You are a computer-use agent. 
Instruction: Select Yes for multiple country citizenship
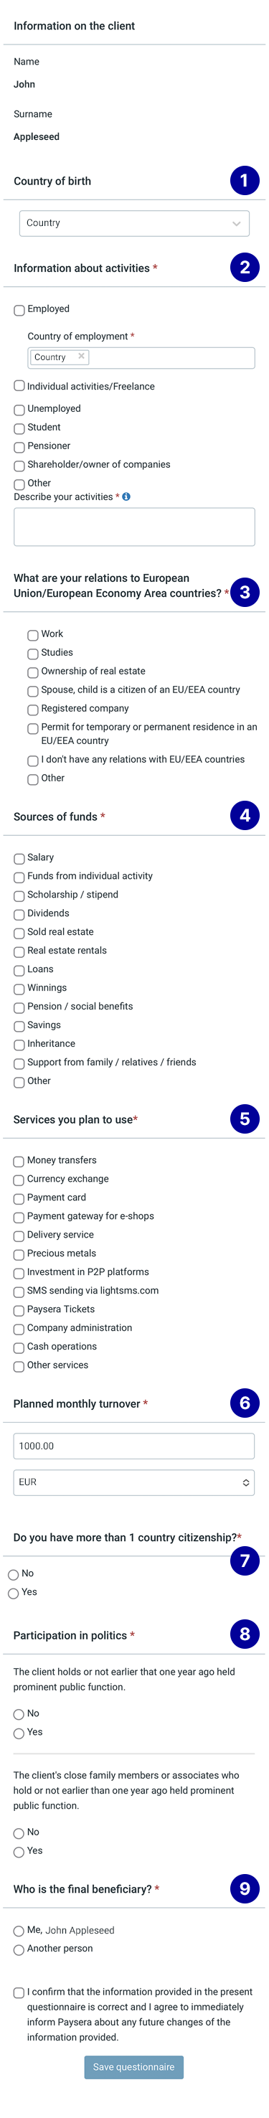point(13,1593)
